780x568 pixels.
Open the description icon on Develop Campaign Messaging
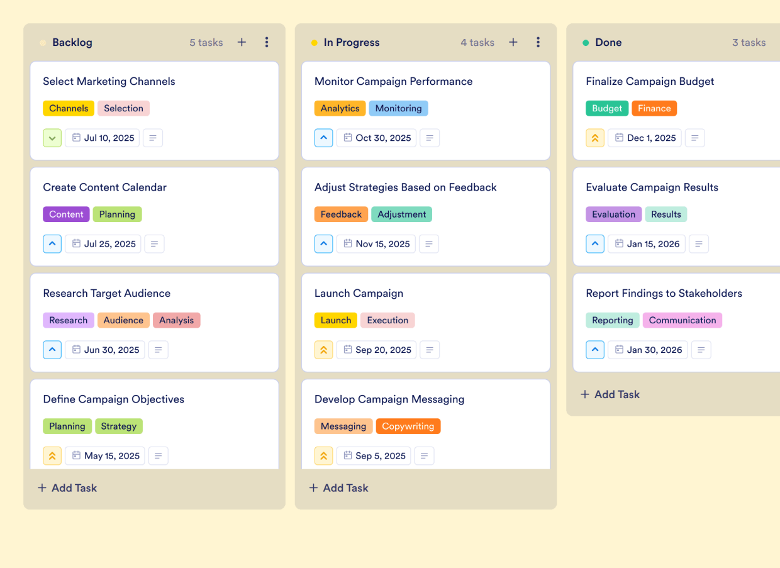425,455
